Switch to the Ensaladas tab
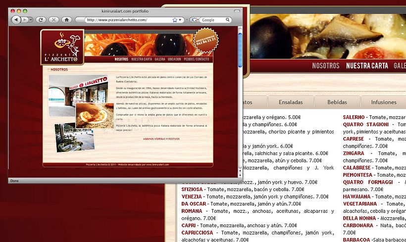This screenshot has height=242, width=406. [291, 102]
